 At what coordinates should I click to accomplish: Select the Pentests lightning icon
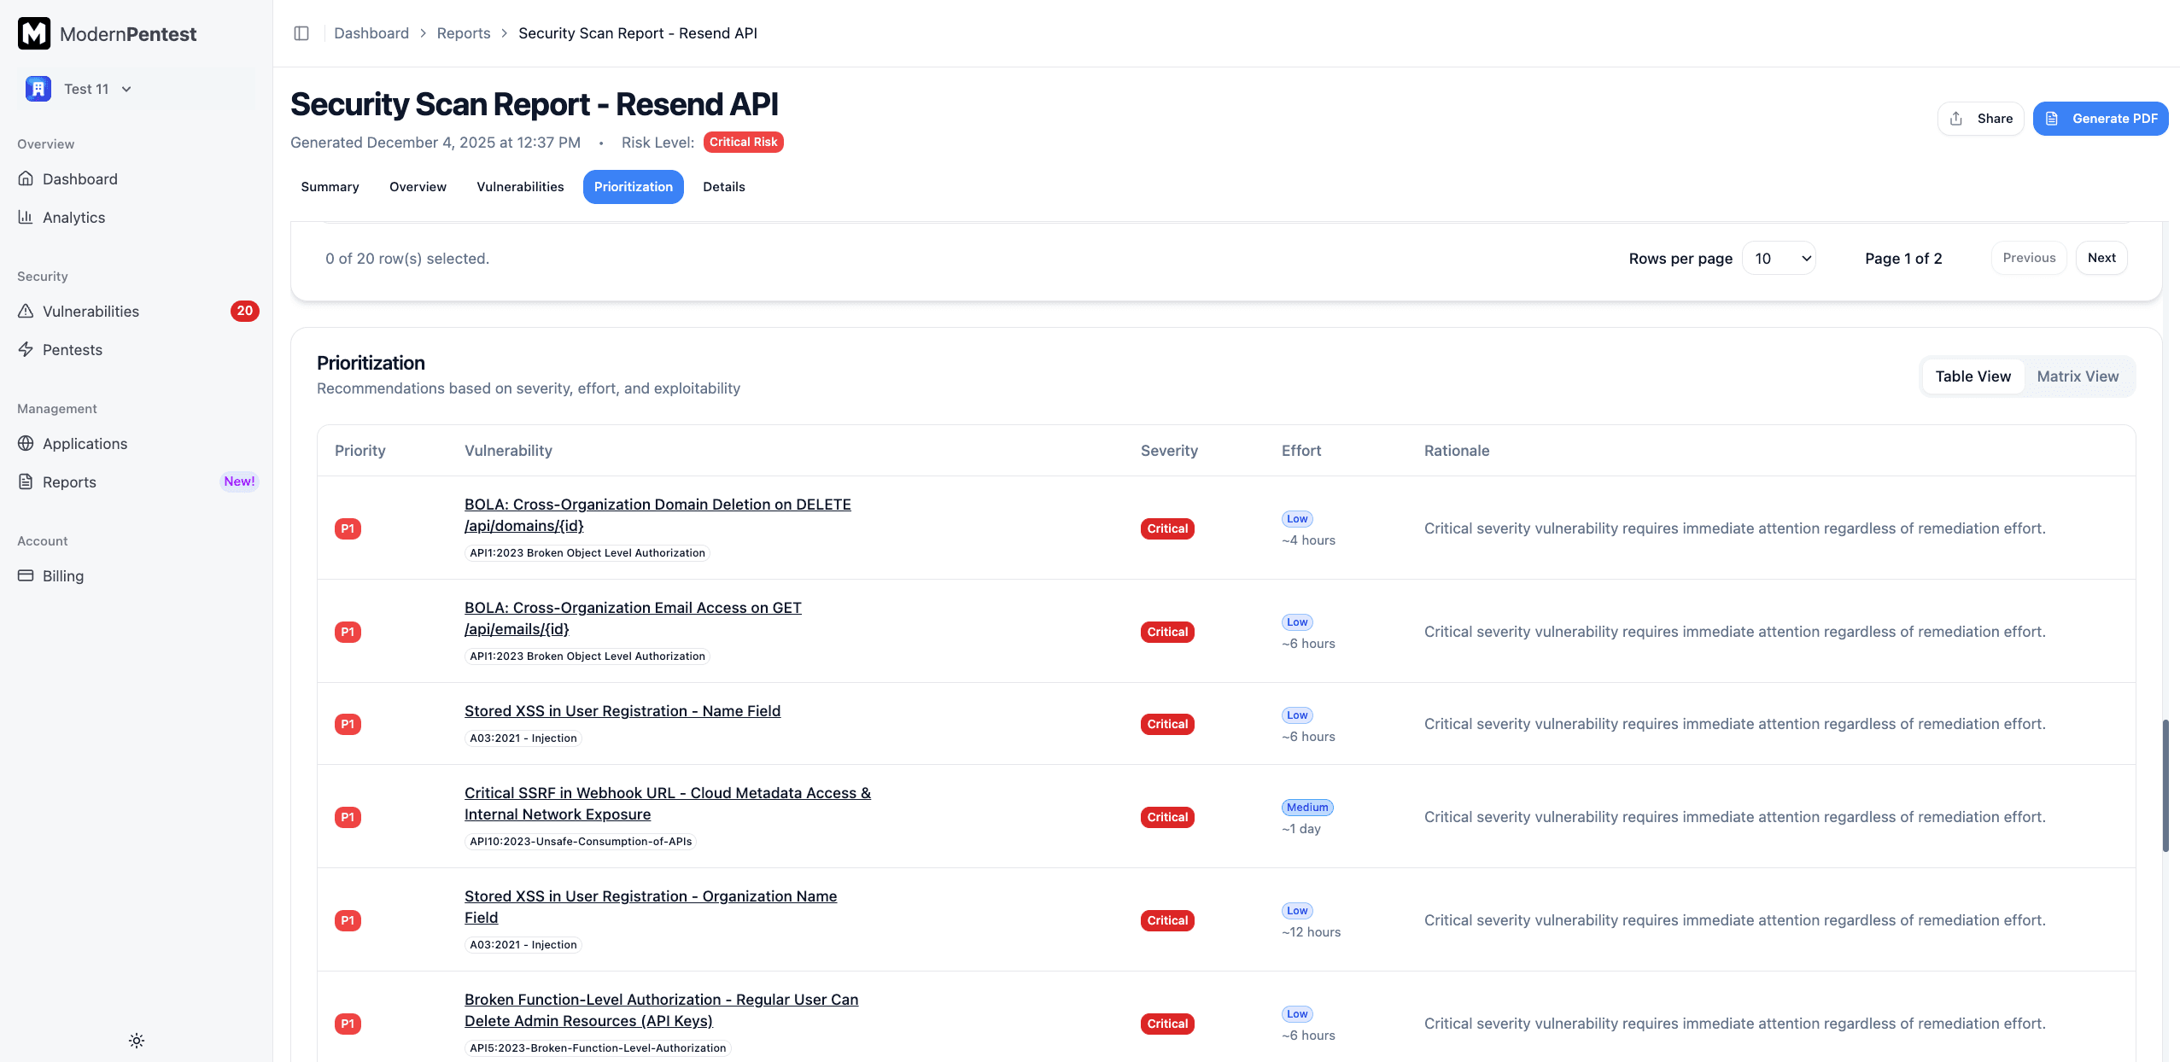(x=26, y=349)
